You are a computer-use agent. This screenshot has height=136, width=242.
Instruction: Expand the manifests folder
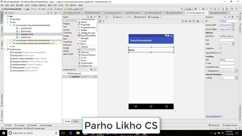8,19
